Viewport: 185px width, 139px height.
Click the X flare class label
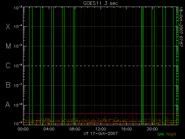(8, 26)
